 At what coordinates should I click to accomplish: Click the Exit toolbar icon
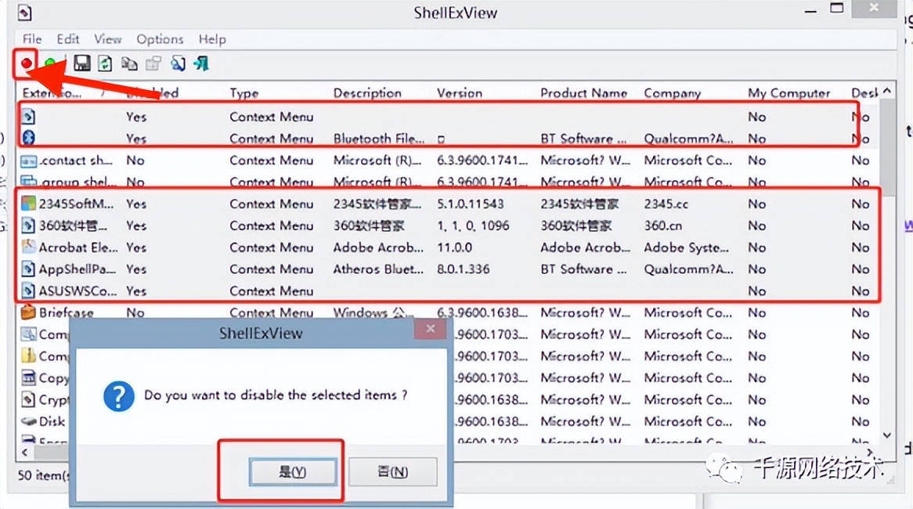pyautogui.click(x=201, y=63)
